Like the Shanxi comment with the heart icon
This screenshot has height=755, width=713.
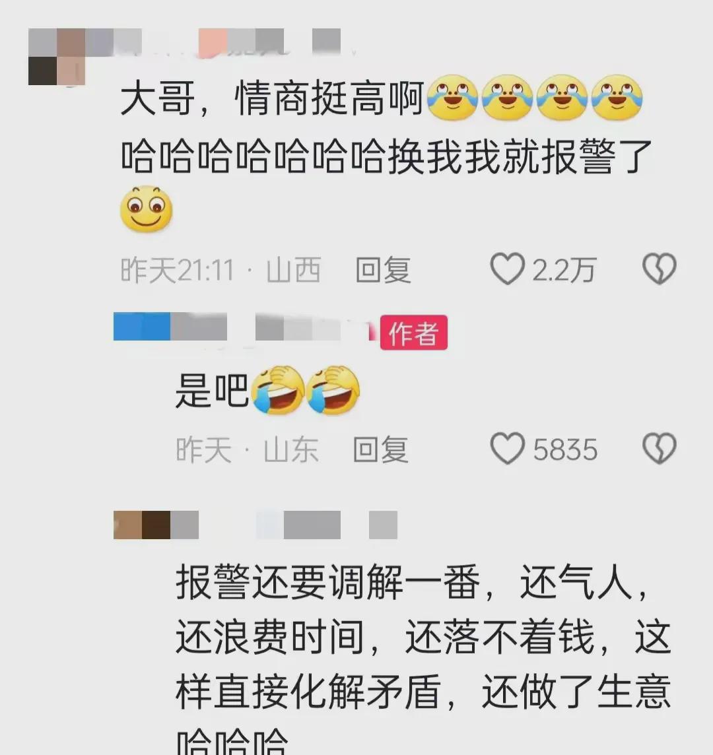[x=507, y=269]
